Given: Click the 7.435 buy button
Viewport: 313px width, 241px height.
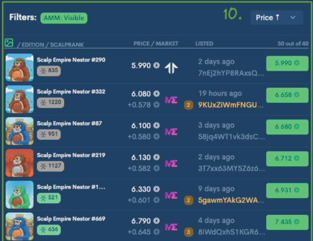Looking at the screenshot, I should click(287, 222).
